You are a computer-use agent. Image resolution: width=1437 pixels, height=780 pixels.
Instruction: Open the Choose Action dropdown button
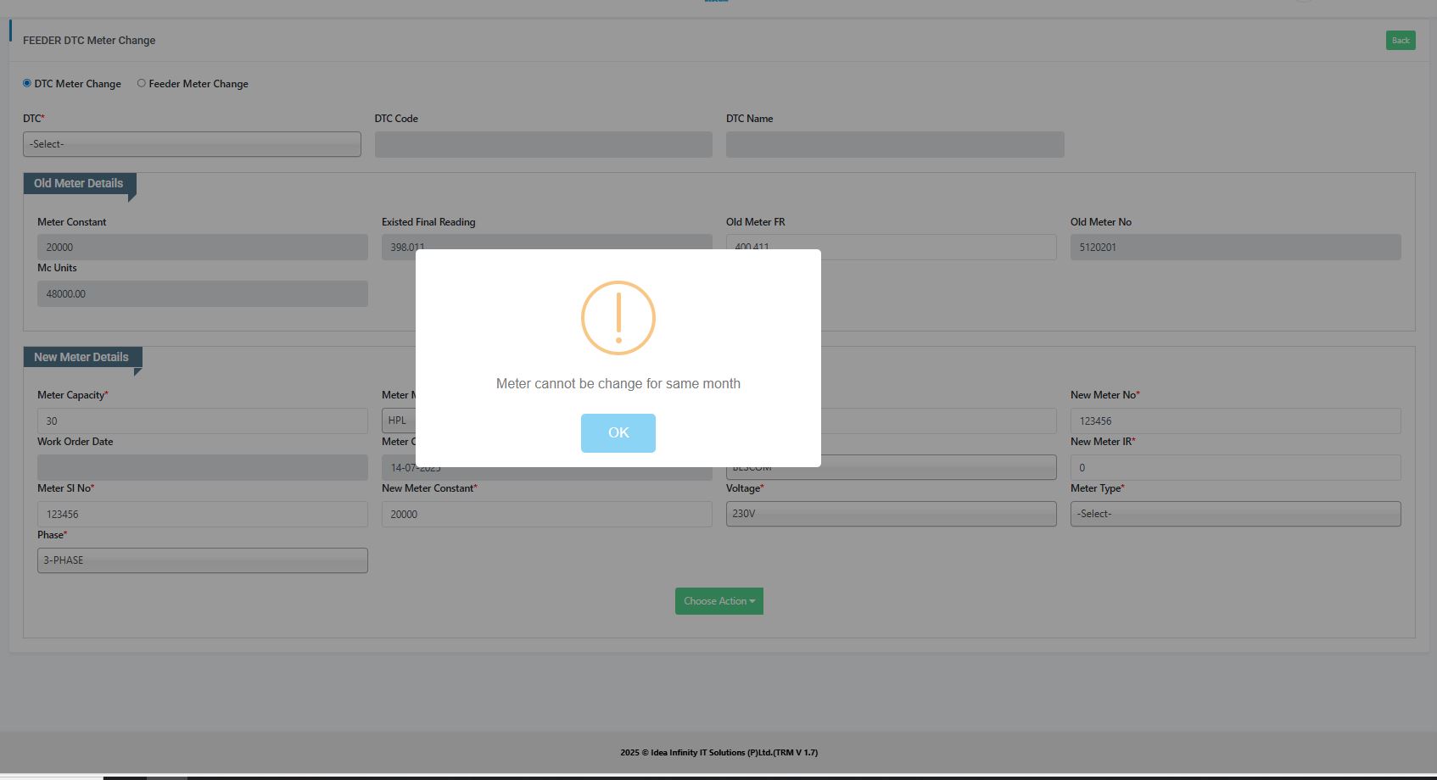[x=719, y=601]
